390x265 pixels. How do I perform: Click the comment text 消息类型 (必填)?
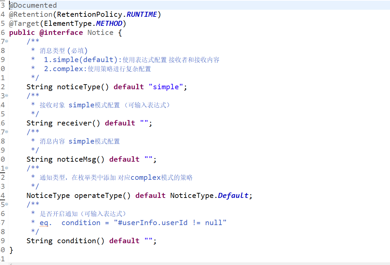[x=64, y=51]
